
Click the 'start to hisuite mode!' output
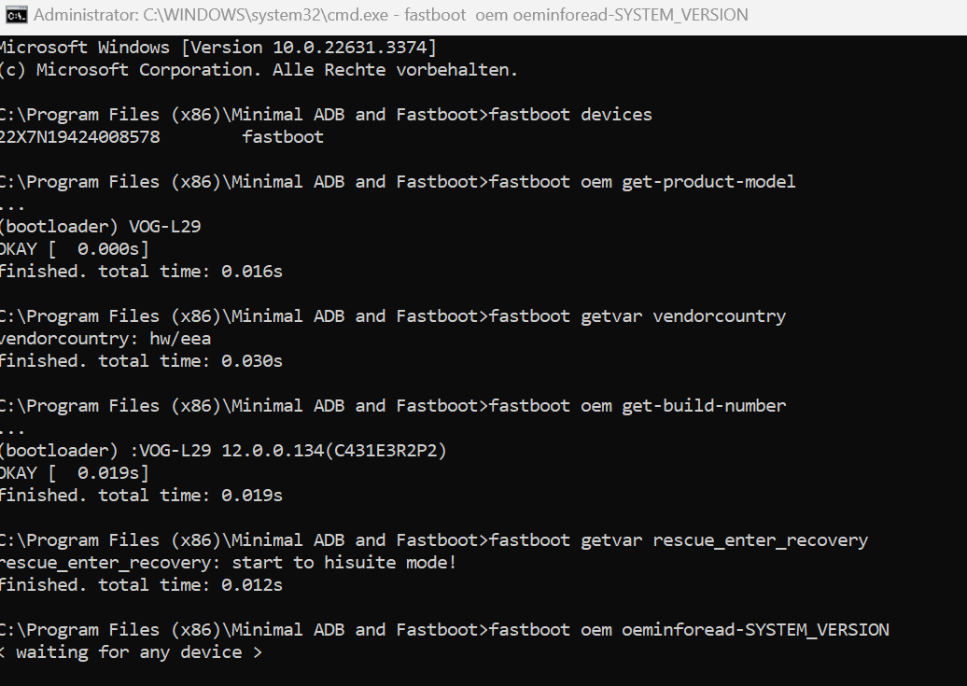point(344,562)
